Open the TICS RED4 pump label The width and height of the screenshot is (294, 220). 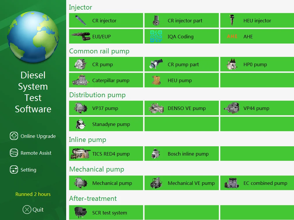click(111, 154)
